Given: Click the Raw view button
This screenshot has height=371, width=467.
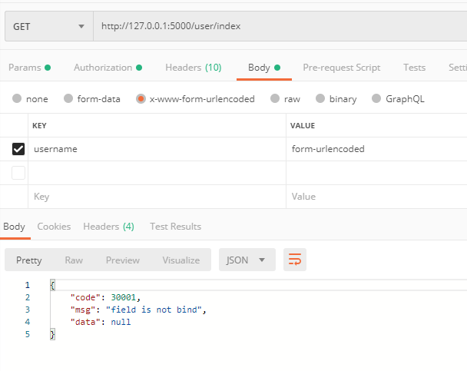Looking at the screenshot, I should click(x=74, y=260).
